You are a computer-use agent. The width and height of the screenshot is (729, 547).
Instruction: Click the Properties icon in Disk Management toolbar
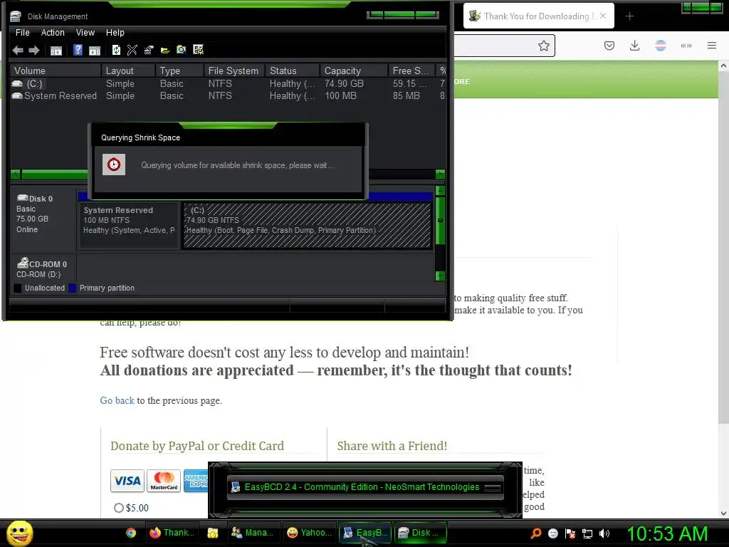[x=149, y=50]
